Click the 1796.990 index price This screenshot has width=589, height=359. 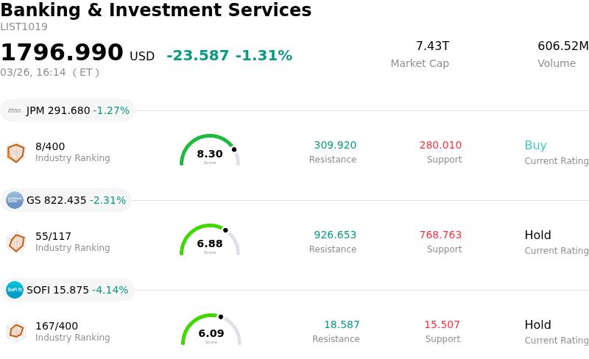[62, 53]
